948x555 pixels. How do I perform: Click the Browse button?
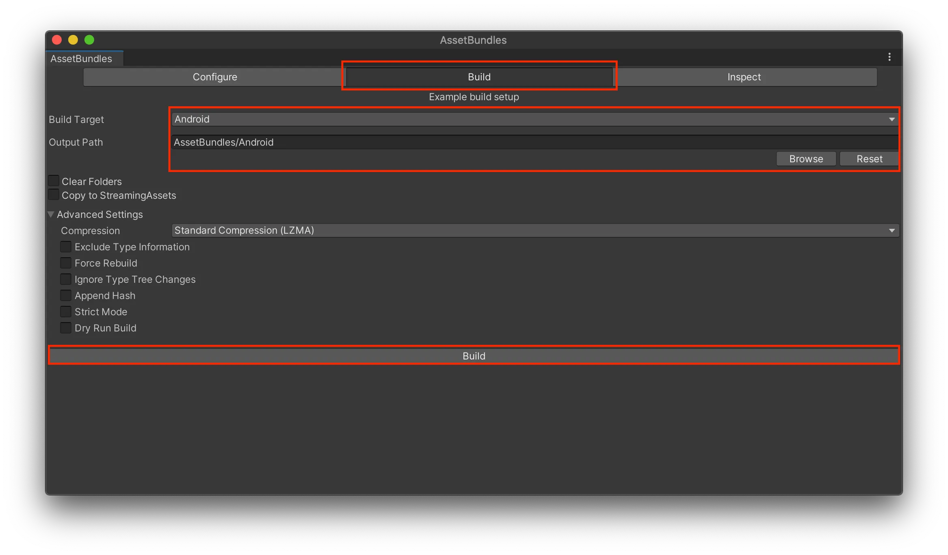(x=806, y=159)
